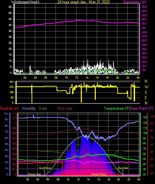Select the Solar legend label

coord(43,108)
